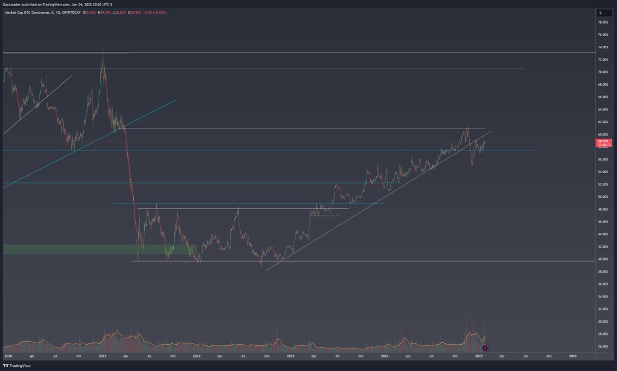Click the 66.00% price axis label
Viewport: 617px width, 371px height.
[x=603, y=97]
